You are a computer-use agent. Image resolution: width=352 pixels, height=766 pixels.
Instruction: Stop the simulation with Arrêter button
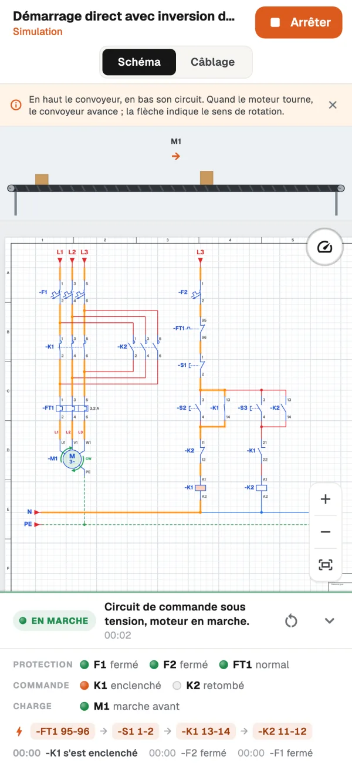pos(298,22)
